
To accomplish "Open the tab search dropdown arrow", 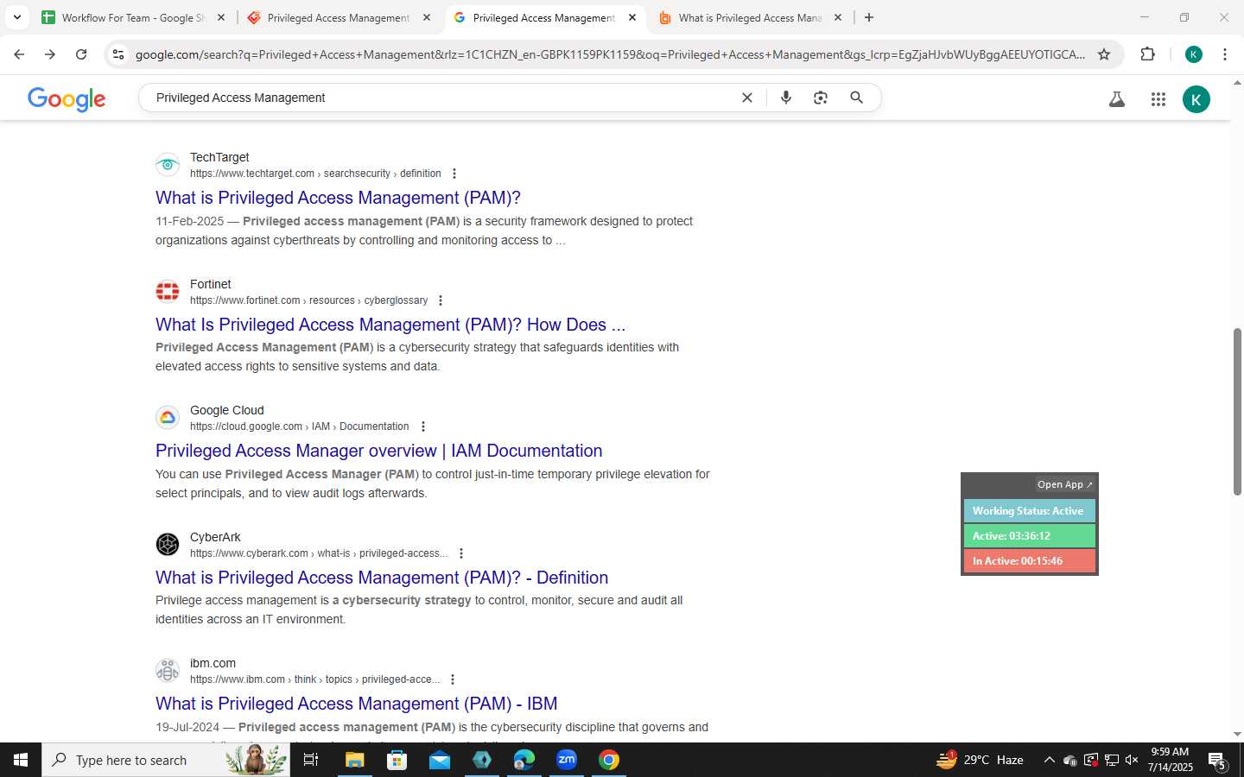I will click(16, 17).
